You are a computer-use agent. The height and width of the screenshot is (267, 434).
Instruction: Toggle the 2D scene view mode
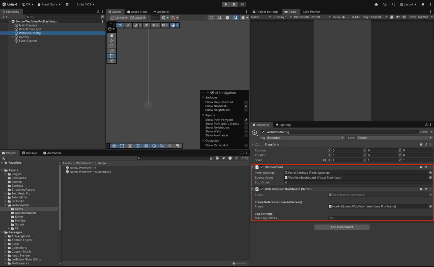pos(120,25)
